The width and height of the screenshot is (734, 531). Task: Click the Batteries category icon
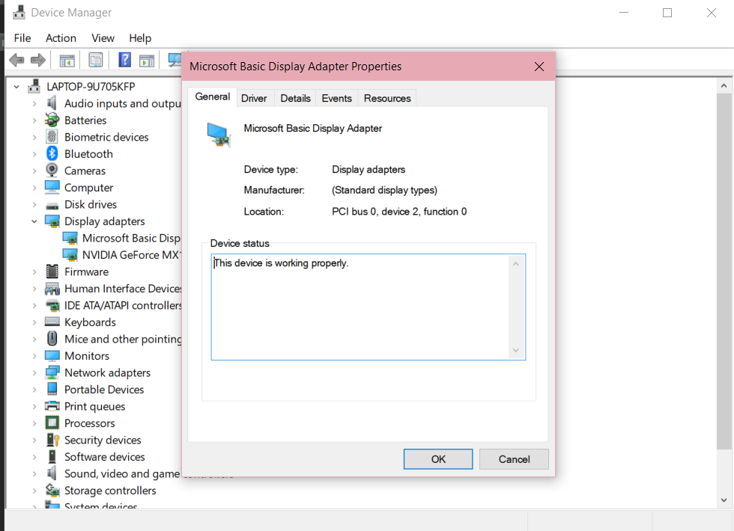[x=52, y=120]
